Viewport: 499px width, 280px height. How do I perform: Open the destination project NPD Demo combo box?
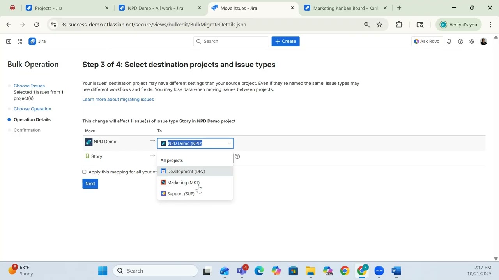[x=195, y=143]
